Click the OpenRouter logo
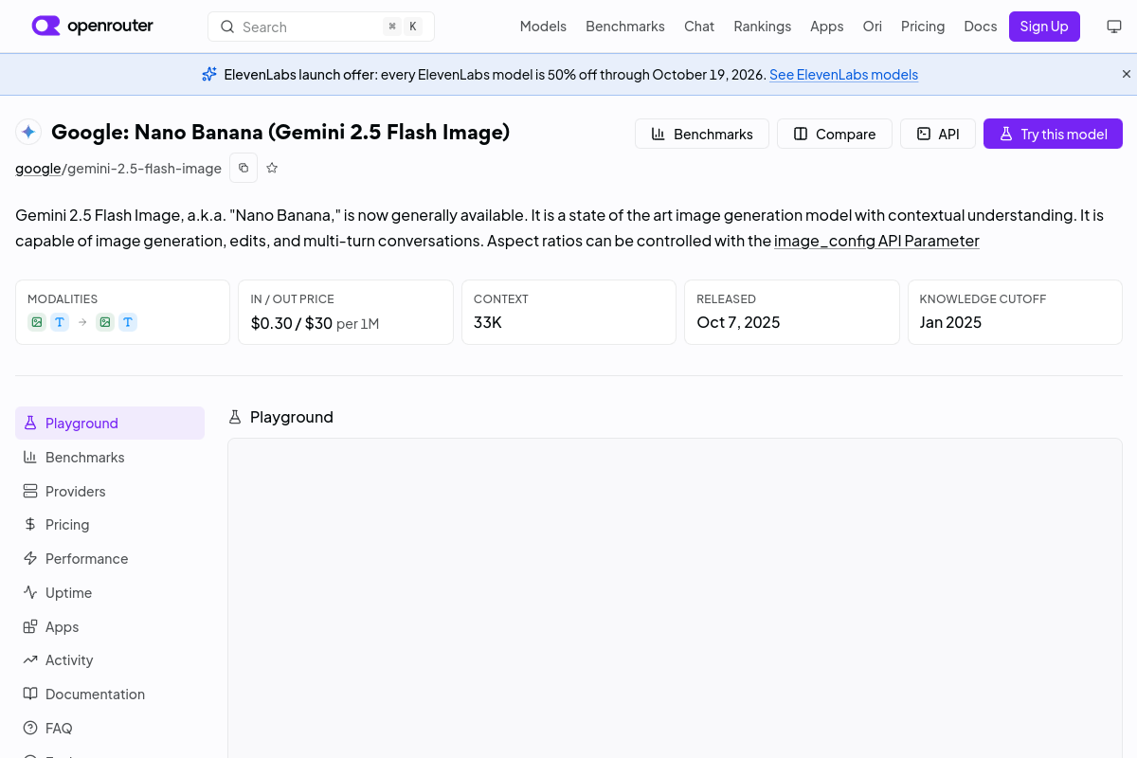 (x=92, y=27)
